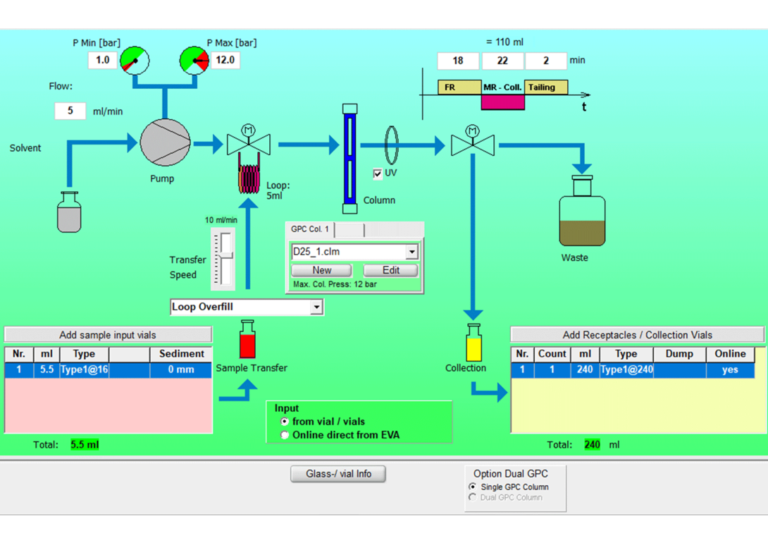Image resolution: width=768 pixels, height=543 pixels.
Task: Choose Single GPC Column option
Action: point(473,487)
